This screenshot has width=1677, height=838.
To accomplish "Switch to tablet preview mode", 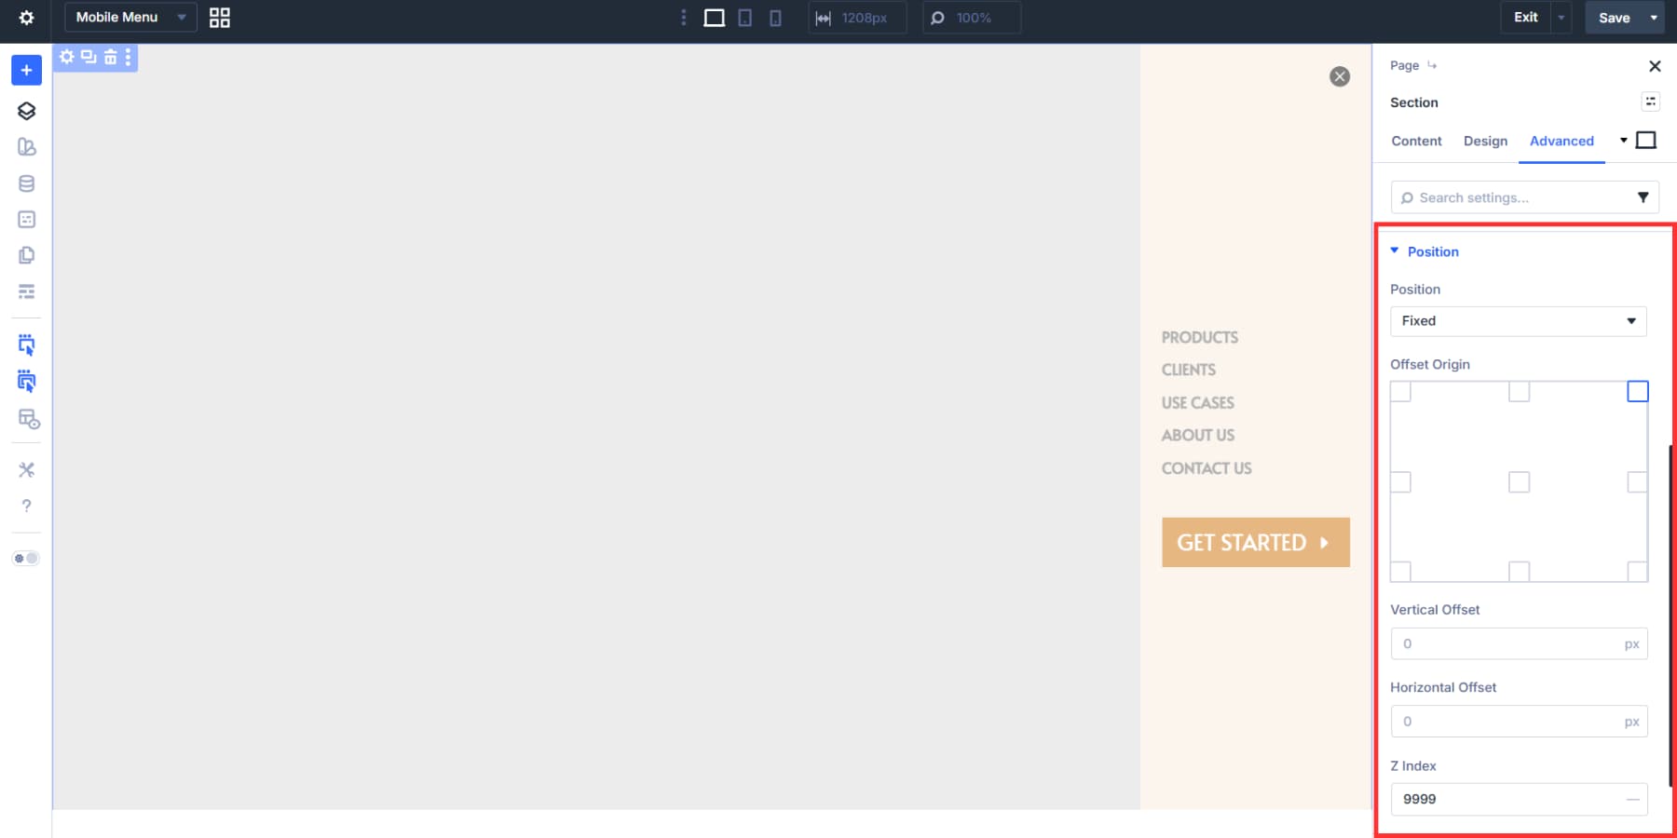I will click(x=744, y=17).
